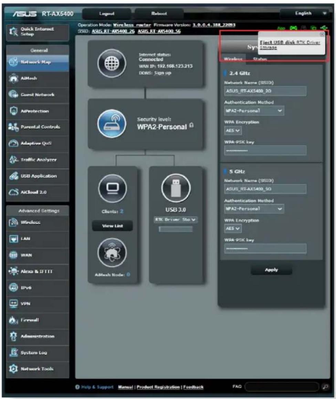Click the View List button

112,226
